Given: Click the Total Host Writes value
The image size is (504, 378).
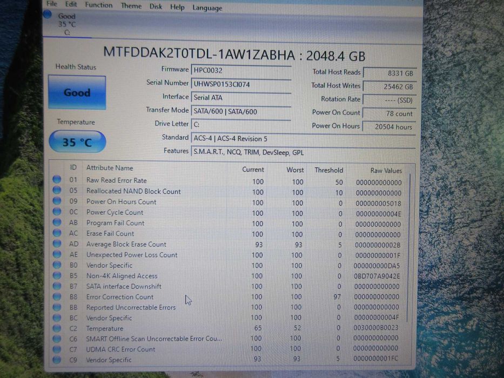Looking at the screenshot, I should 389,87.
